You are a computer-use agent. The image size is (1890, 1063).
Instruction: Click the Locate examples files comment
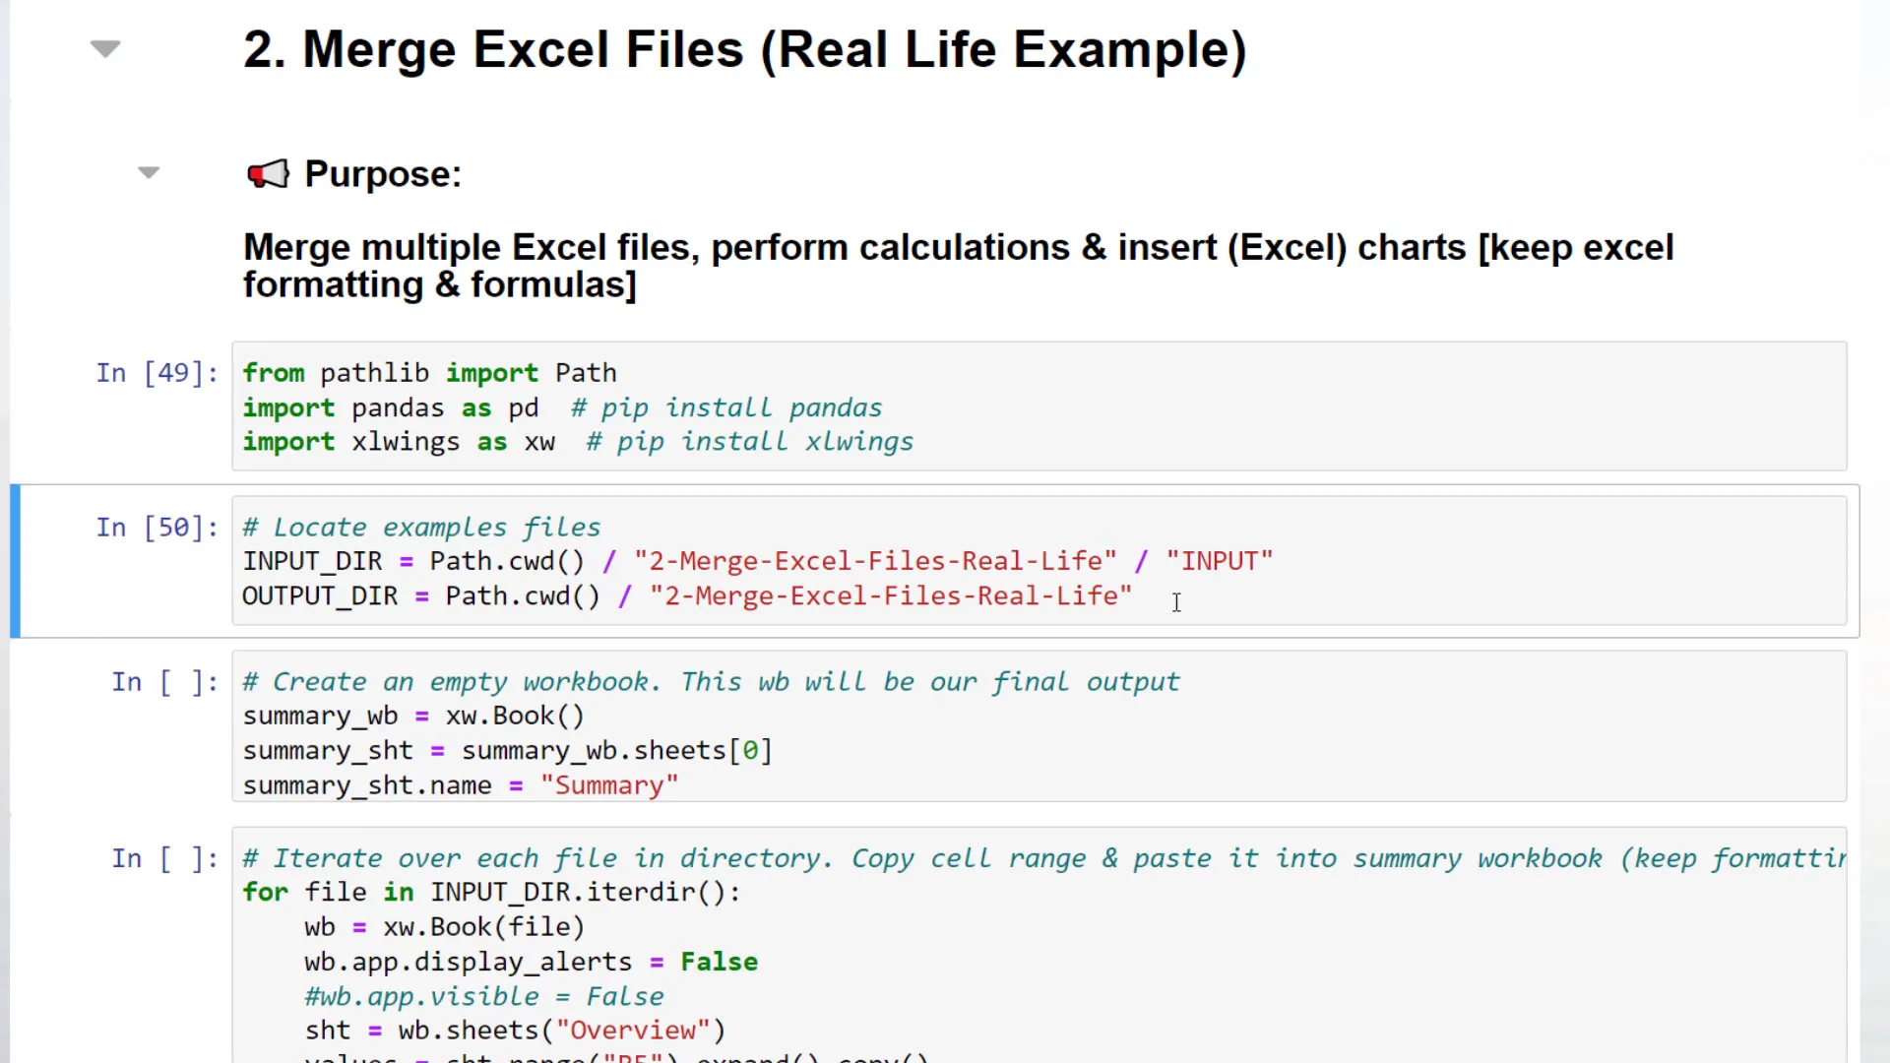coord(421,527)
